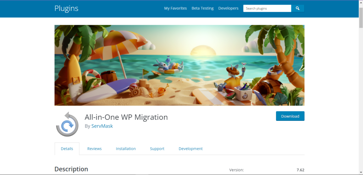This screenshot has height=175, width=363.
Task: Focus the Search plugins input field
Action: point(267,9)
